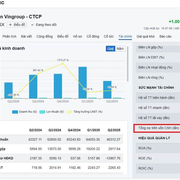Screen dimensions: 180x180
Task: Click the Q1/2025 revenue bar
Action: tap(82, 83)
